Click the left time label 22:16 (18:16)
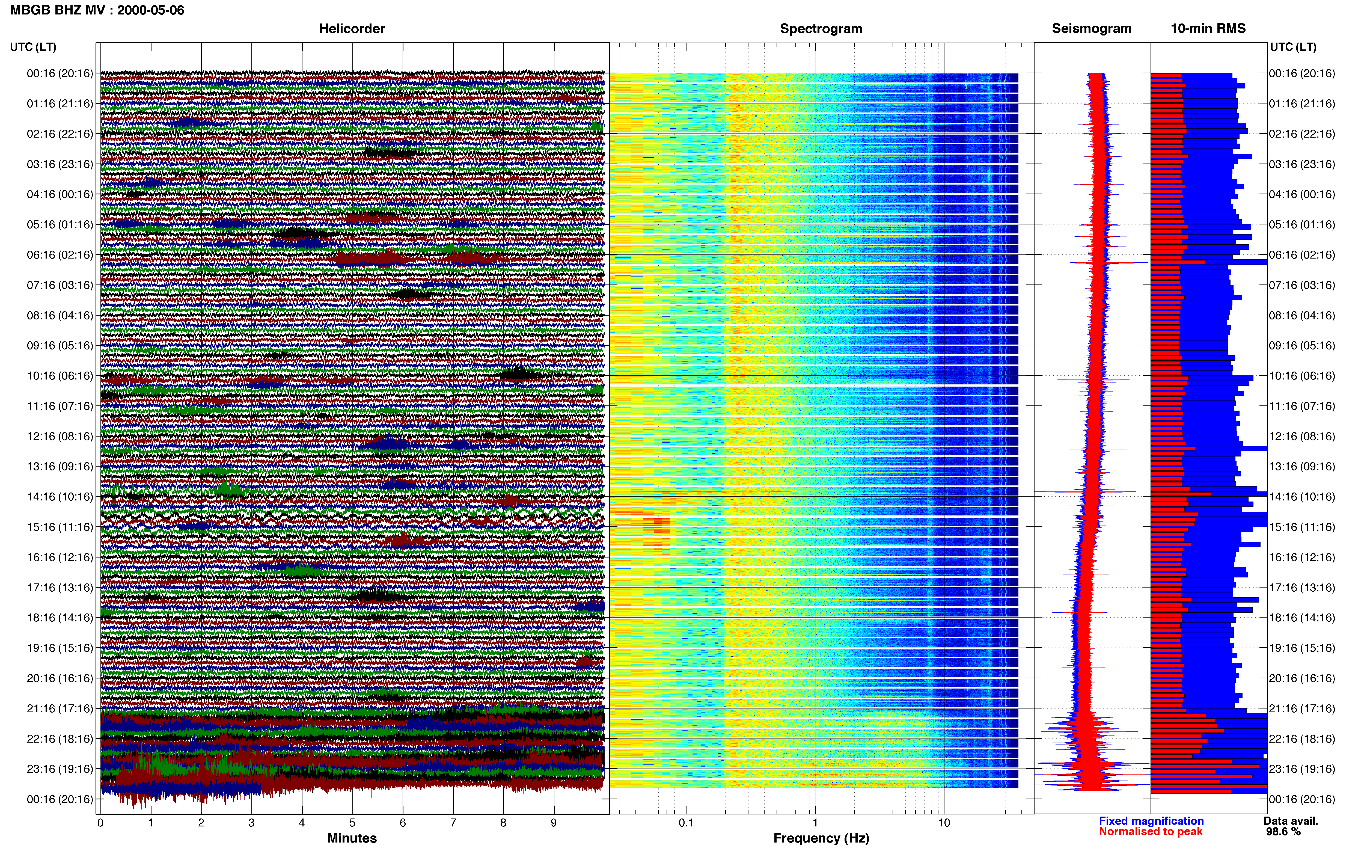The image size is (1370, 857). click(60, 739)
